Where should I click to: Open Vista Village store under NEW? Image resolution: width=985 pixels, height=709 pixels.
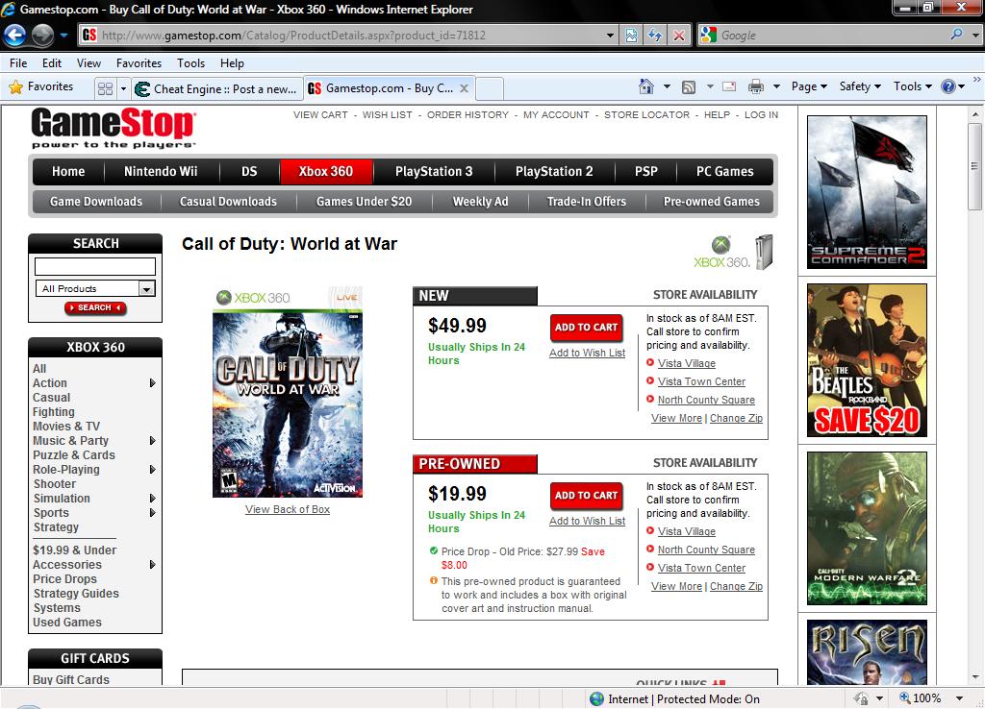pyautogui.click(x=687, y=363)
